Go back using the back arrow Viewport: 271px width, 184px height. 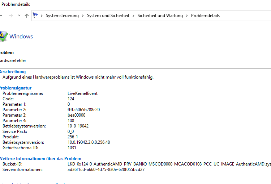(1, 16)
